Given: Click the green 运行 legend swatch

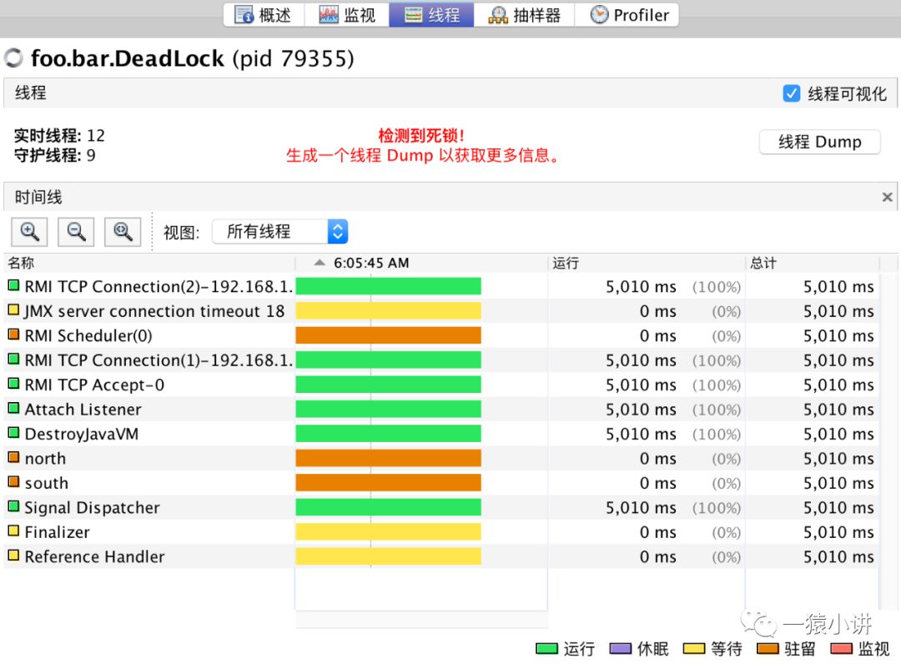Looking at the screenshot, I should click(x=546, y=648).
